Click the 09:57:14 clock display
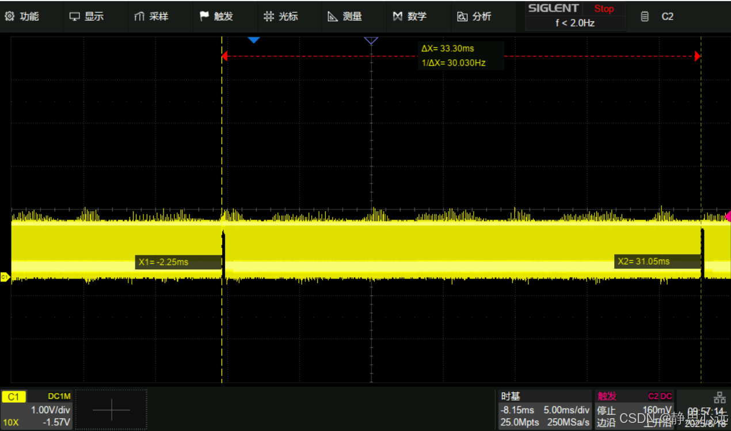 click(705, 411)
